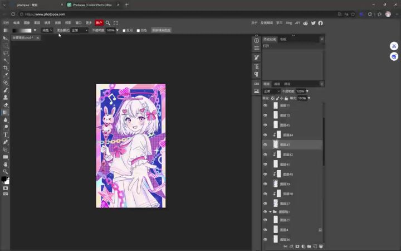Open the Reddit link icon

tap(306, 23)
